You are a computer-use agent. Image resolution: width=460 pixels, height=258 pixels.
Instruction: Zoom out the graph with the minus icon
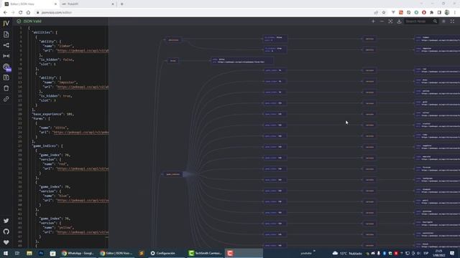tap(382, 21)
